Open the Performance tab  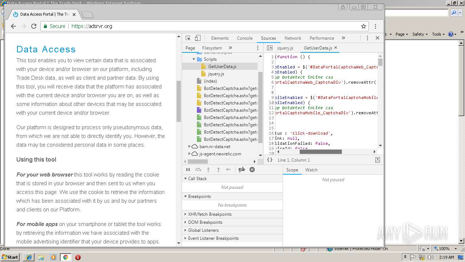pos(322,38)
